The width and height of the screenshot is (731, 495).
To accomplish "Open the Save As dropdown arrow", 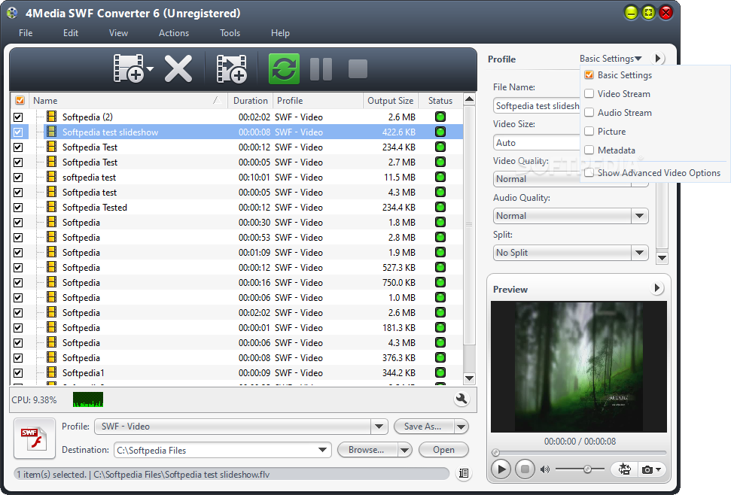I will click(461, 426).
